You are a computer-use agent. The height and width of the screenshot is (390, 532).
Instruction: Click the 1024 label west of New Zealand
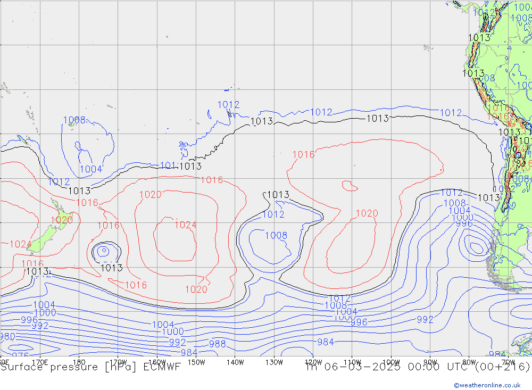tap(21, 244)
